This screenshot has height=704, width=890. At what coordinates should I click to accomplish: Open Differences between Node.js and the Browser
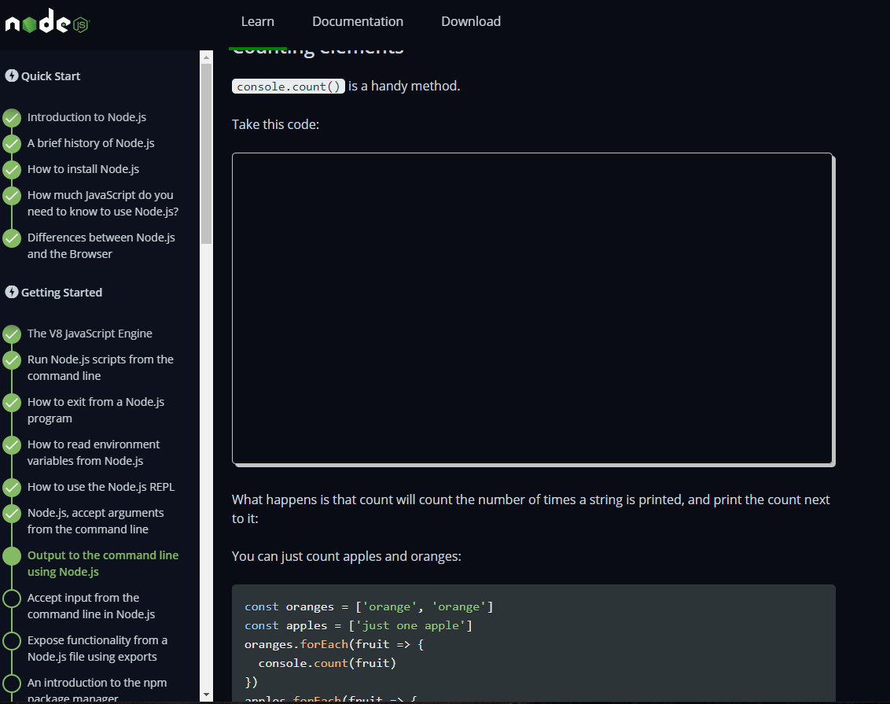tap(101, 246)
